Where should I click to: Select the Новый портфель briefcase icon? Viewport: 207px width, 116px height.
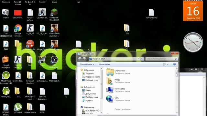[5, 59]
